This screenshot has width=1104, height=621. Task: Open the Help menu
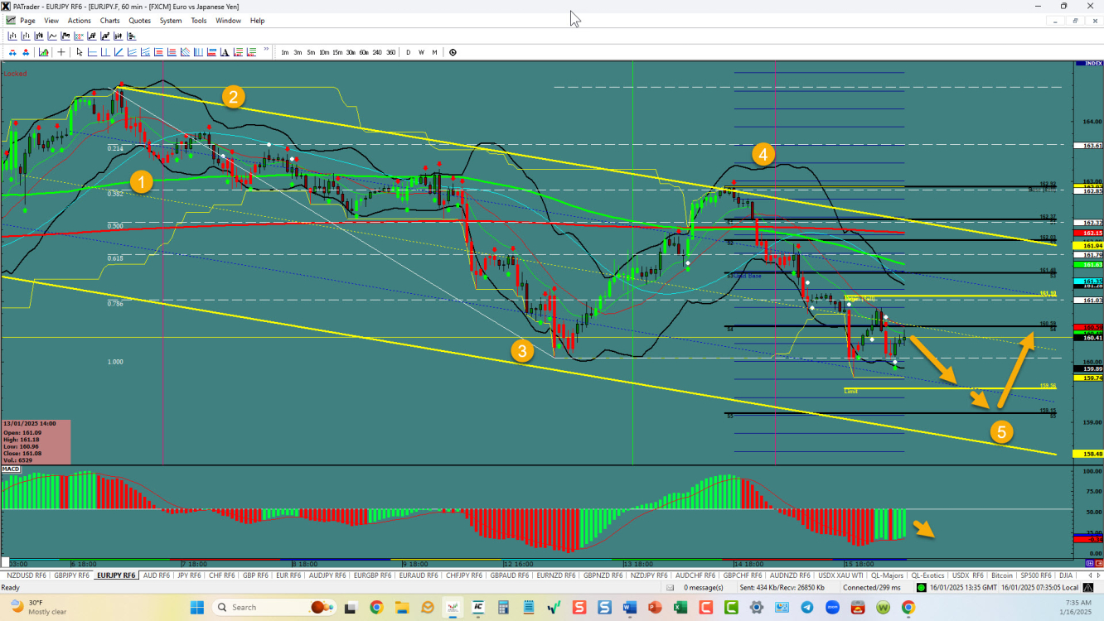pos(257,21)
